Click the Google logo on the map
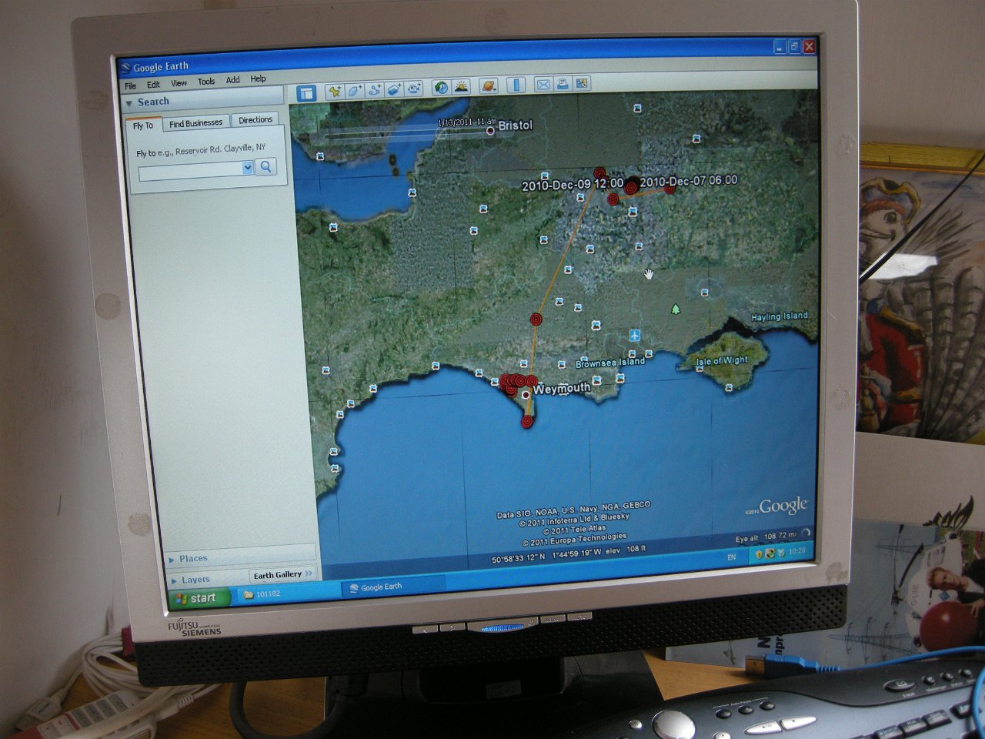 point(783,506)
